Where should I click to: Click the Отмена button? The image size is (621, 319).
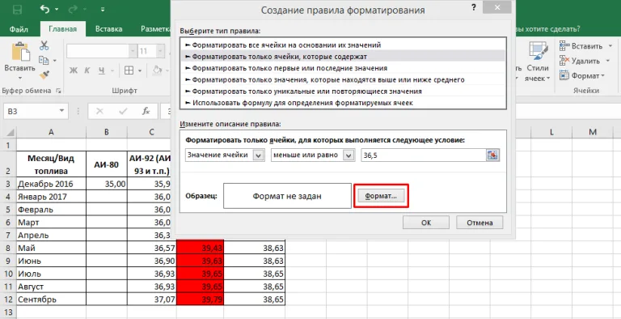point(479,223)
